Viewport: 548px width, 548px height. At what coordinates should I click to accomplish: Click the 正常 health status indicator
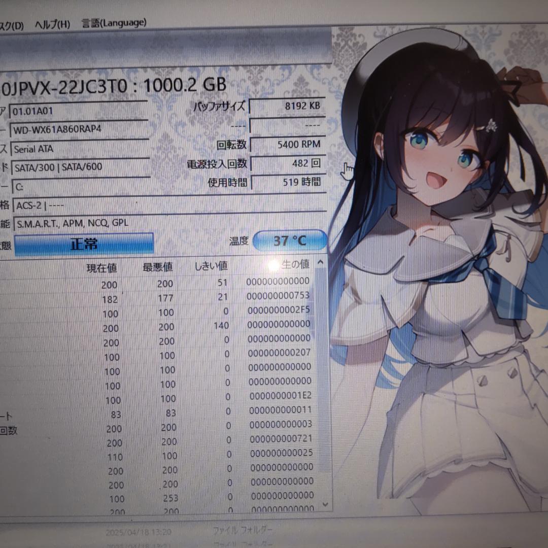coord(84,244)
